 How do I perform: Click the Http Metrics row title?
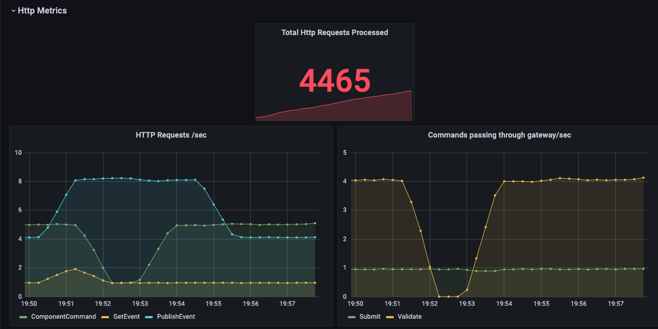point(43,10)
